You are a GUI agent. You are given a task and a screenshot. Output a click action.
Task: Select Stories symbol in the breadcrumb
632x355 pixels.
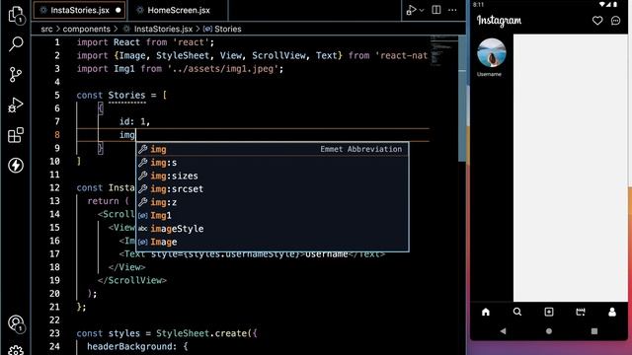pos(228,29)
